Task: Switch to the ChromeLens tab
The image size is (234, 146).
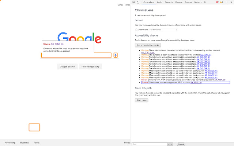Action: [149, 2]
